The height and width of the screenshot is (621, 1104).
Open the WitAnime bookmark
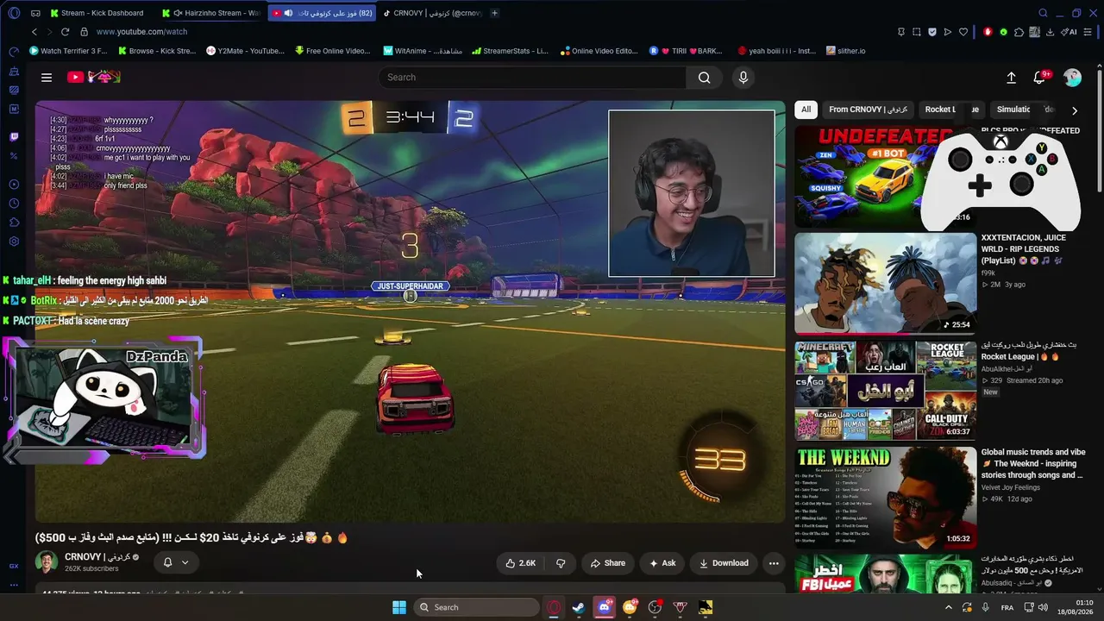423,51
